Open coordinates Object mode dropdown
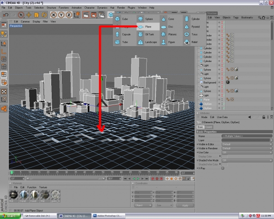 [143, 205]
